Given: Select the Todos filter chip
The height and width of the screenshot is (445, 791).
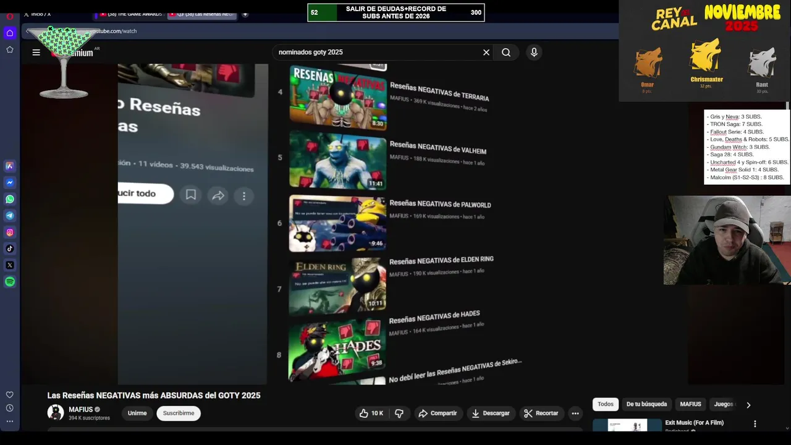Looking at the screenshot, I should point(606,404).
